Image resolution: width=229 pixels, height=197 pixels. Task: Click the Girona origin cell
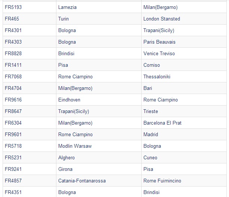click(99, 169)
